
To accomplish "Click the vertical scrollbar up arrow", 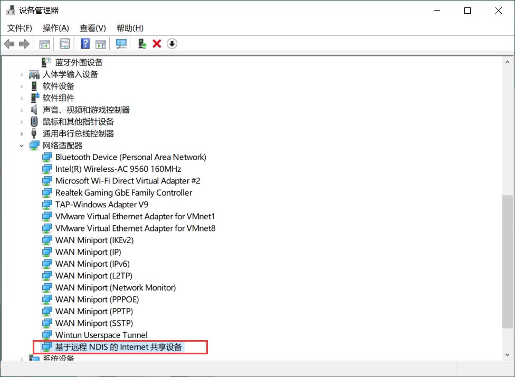I will tap(508, 62).
